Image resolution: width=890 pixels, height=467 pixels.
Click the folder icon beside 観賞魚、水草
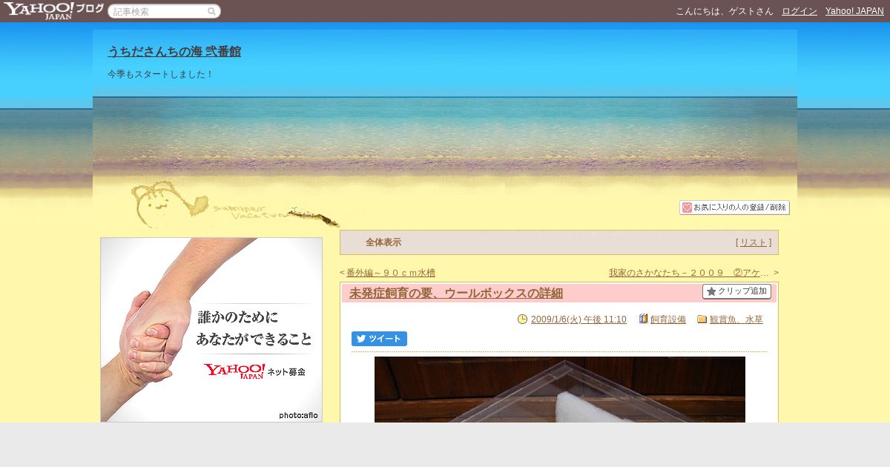(x=702, y=319)
